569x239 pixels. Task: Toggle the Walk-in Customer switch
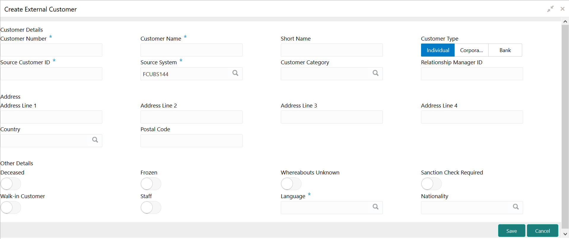pyautogui.click(x=11, y=208)
